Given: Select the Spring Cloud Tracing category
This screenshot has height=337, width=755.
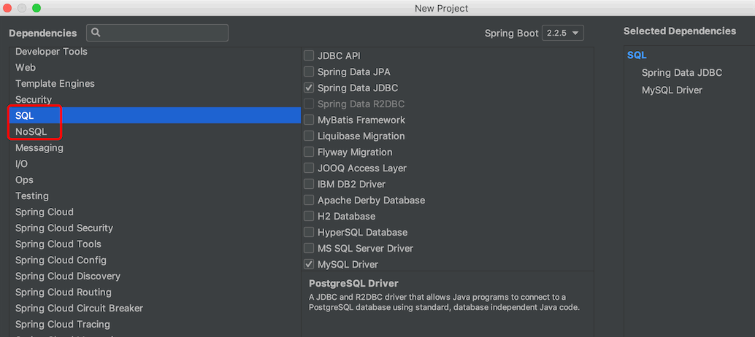Looking at the screenshot, I should pyautogui.click(x=155, y=324).
